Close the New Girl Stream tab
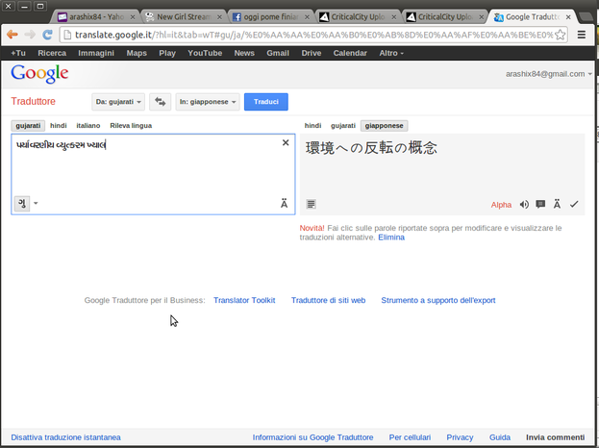 (219, 16)
